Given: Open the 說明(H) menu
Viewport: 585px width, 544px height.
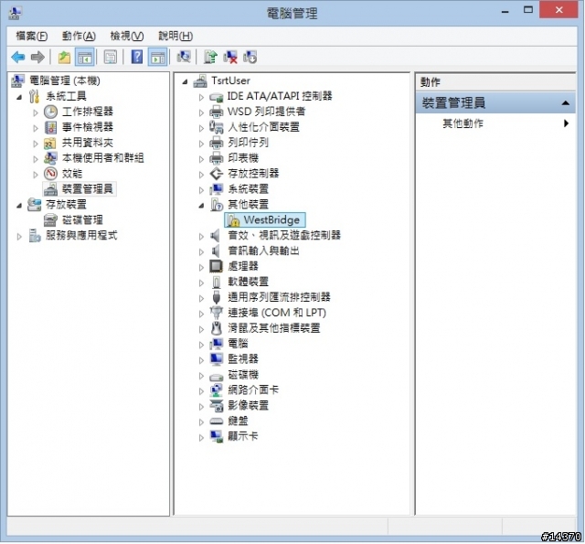Looking at the screenshot, I should (x=175, y=37).
